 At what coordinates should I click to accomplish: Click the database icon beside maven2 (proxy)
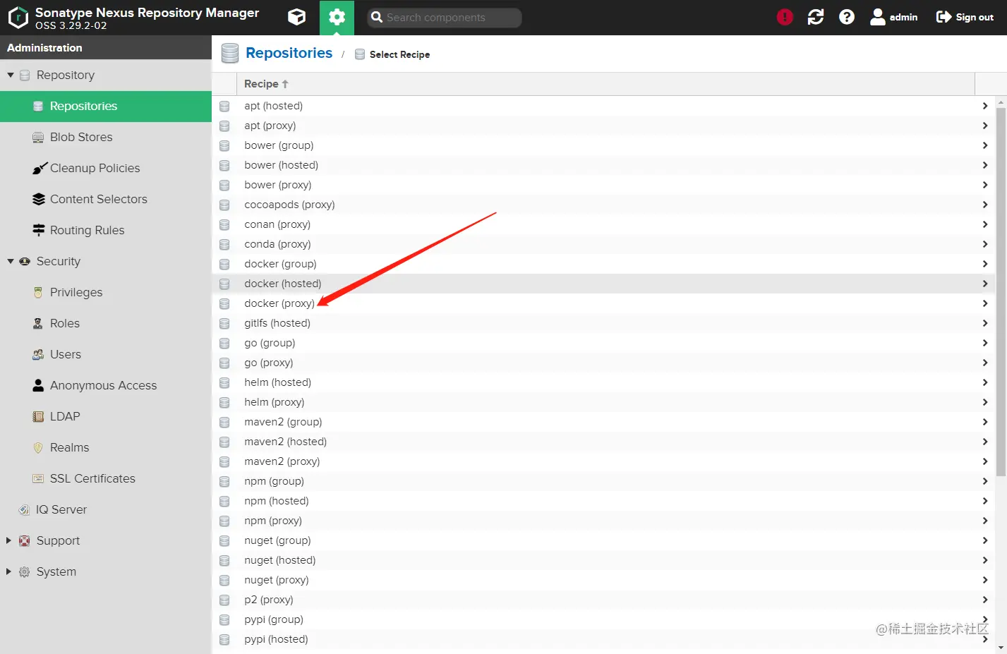[224, 461]
